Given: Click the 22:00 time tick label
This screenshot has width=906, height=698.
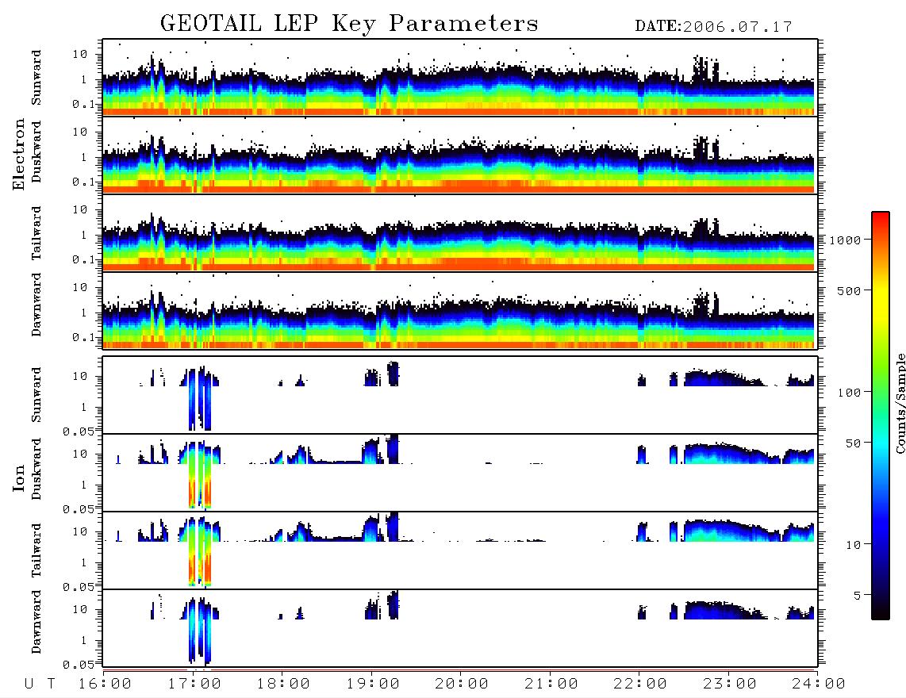Looking at the screenshot, I should 640,685.
